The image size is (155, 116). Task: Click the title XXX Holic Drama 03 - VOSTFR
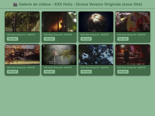tap(94, 35)
